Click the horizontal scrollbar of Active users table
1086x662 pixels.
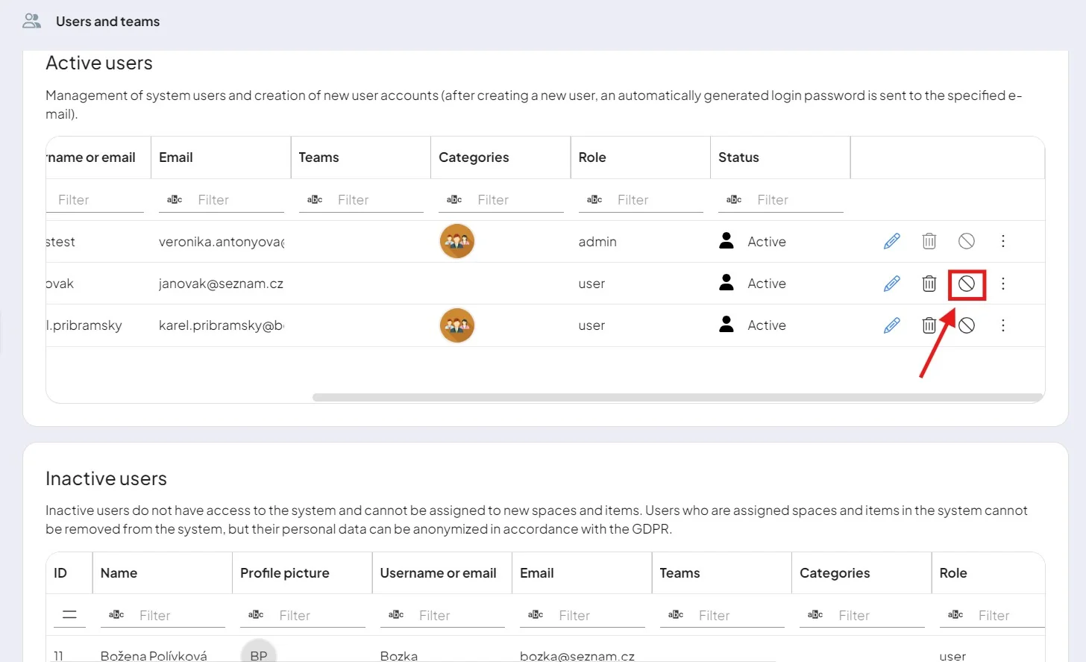click(x=678, y=397)
